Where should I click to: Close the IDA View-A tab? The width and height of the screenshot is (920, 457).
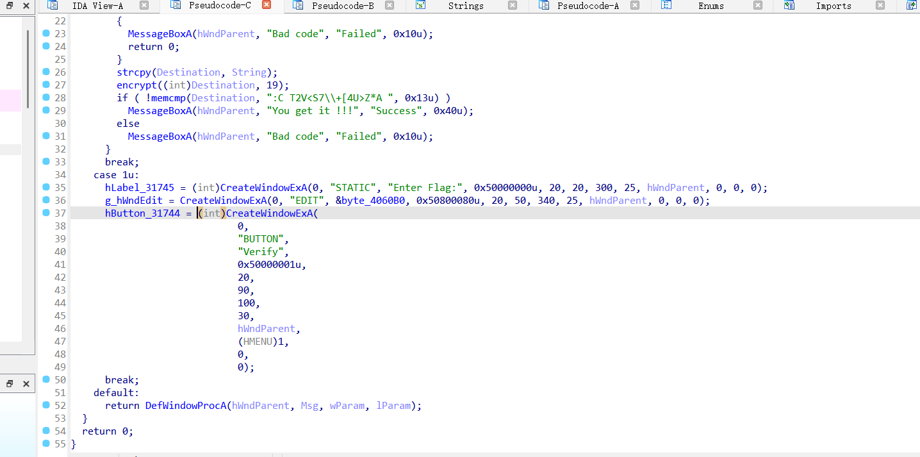click(x=144, y=6)
